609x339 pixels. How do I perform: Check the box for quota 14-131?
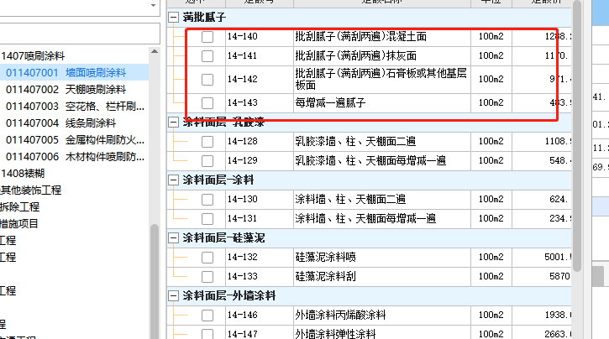click(x=207, y=219)
